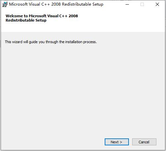Cancel the Visual C++ installation

pyautogui.click(x=144, y=142)
